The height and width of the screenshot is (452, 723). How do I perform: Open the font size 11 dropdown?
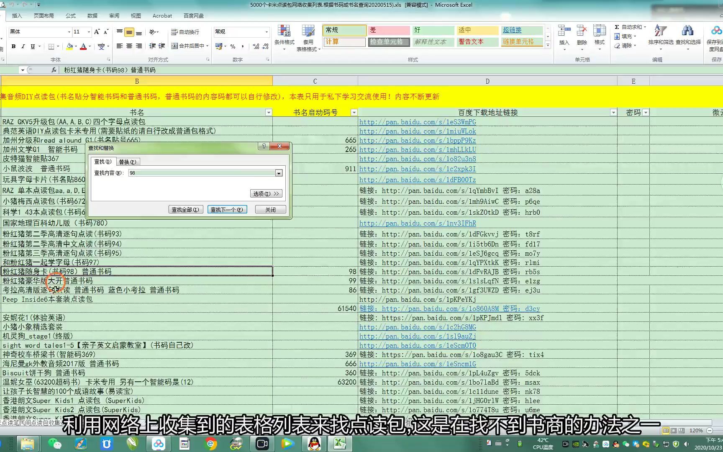[x=89, y=32]
